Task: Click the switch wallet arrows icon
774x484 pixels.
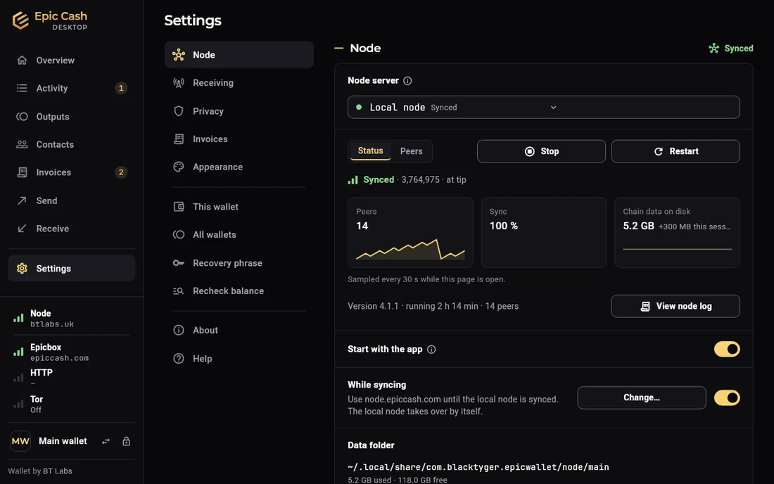Action: 106,441
